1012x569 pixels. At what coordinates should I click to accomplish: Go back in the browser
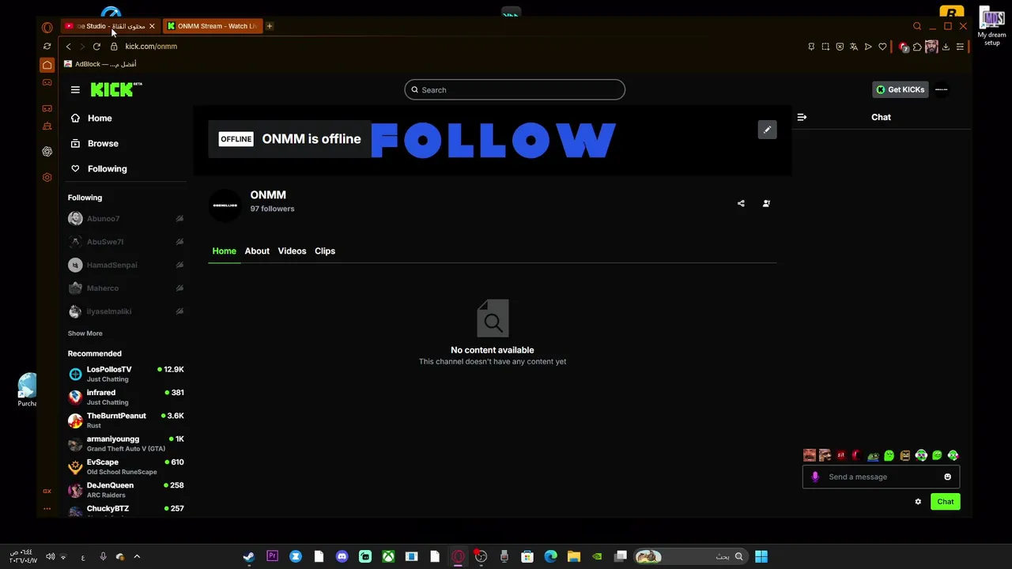(68, 47)
